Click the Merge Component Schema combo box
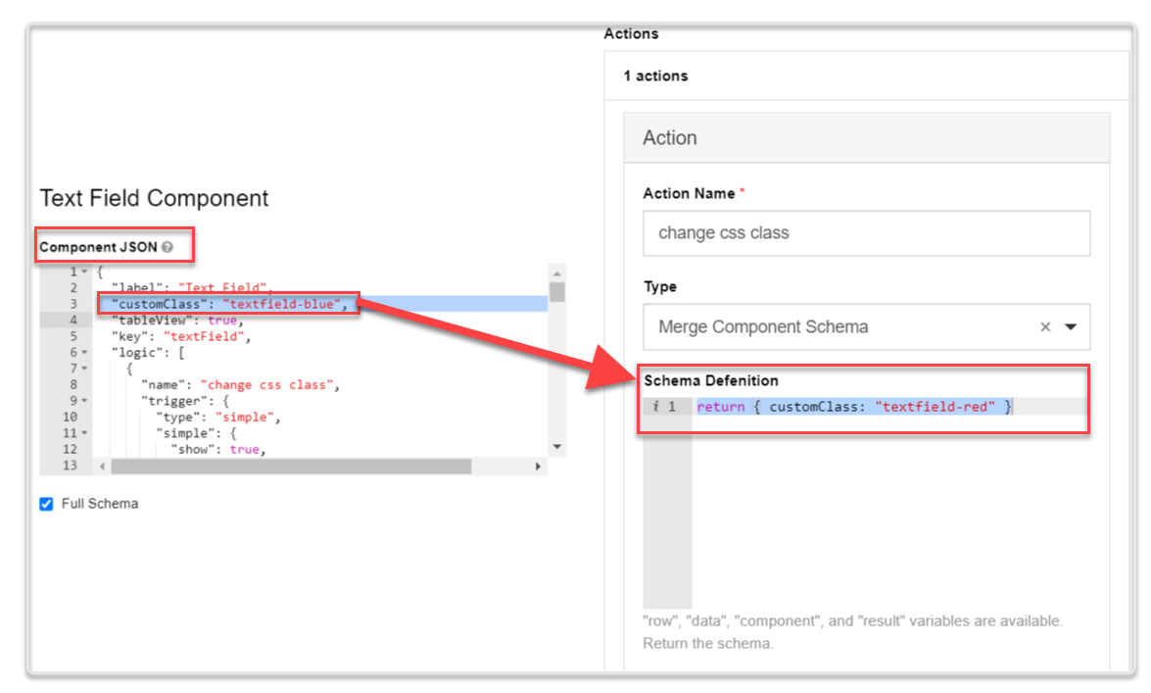This screenshot has width=1151, height=693. tap(842, 327)
